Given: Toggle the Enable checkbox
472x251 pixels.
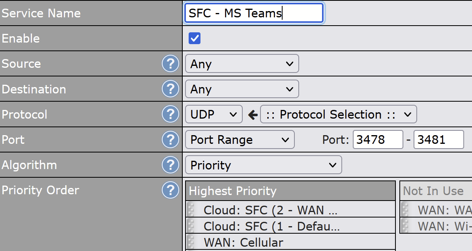Looking at the screenshot, I should pyautogui.click(x=195, y=38).
